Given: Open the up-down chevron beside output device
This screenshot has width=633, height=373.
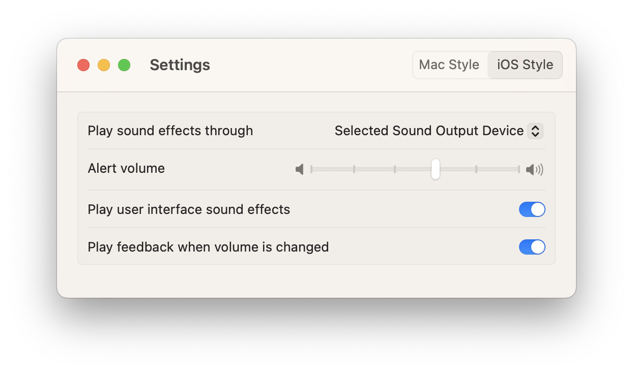Looking at the screenshot, I should click(x=535, y=131).
